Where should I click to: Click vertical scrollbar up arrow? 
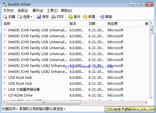(x=151, y=23)
